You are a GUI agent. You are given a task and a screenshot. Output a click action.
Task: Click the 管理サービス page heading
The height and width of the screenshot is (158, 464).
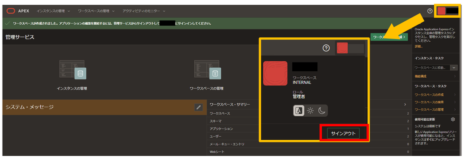click(20, 37)
